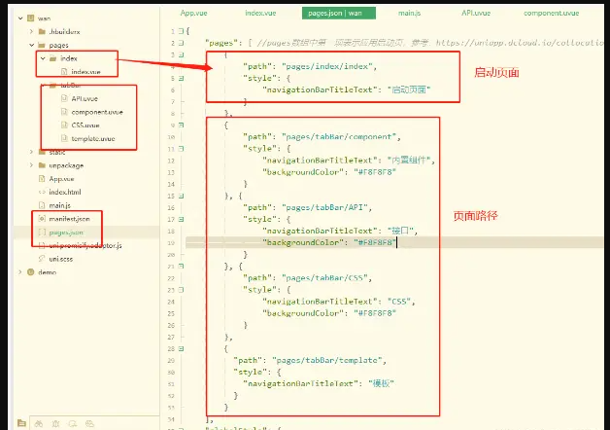Expand the static folder chevron
This screenshot has width=610, height=430.
(x=31, y=152)
